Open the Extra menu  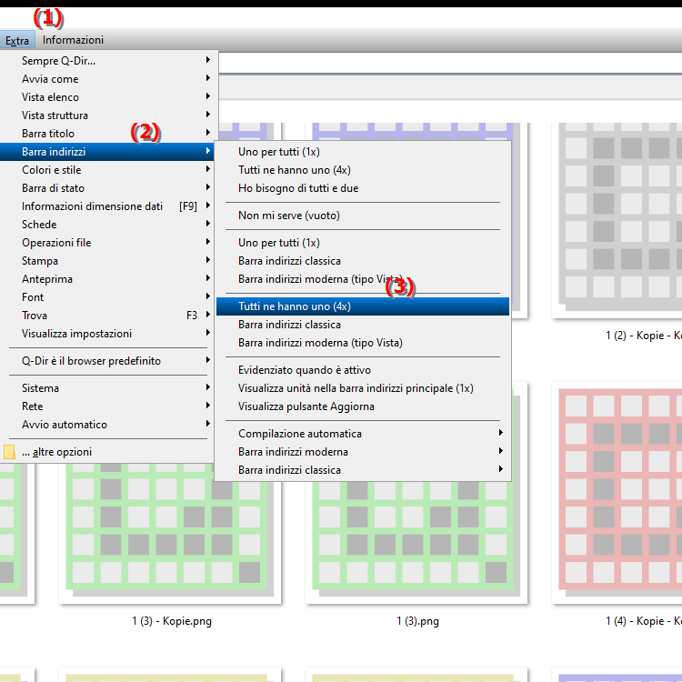click(17, 40)
